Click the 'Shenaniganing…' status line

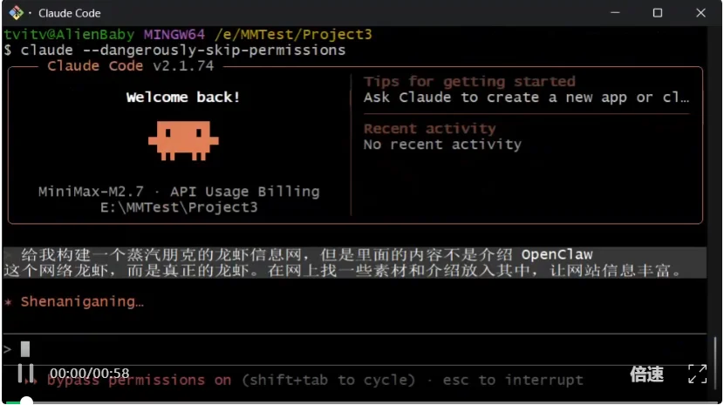coord(82,301)
